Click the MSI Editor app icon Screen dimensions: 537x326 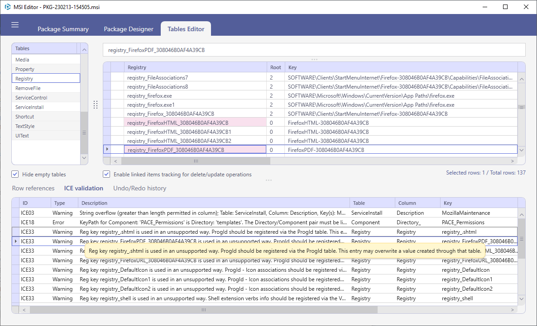(x=8, y=7)
